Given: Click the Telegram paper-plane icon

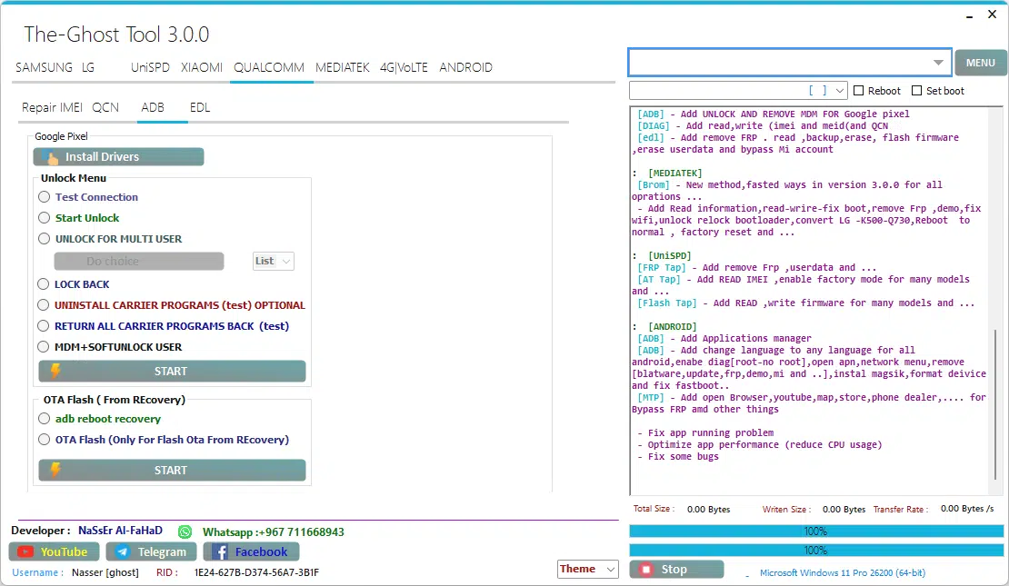Looking at the screenshot, I should 123,551.
